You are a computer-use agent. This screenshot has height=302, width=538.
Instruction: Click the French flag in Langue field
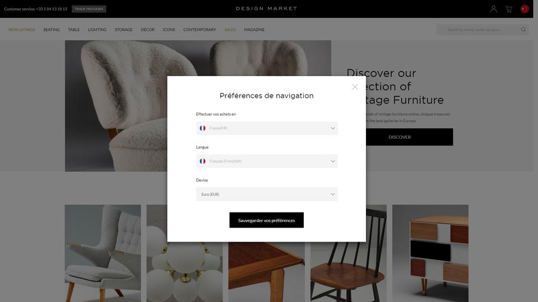pos(202,161)
